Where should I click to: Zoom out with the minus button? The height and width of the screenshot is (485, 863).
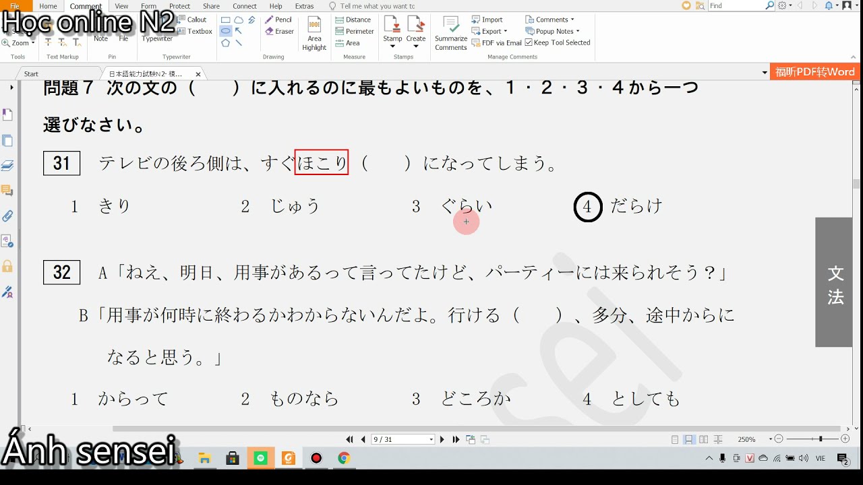pos(778,439)
